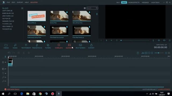Select View Finder category
Viewport: 172px width, 96px height.
[8, 26]
